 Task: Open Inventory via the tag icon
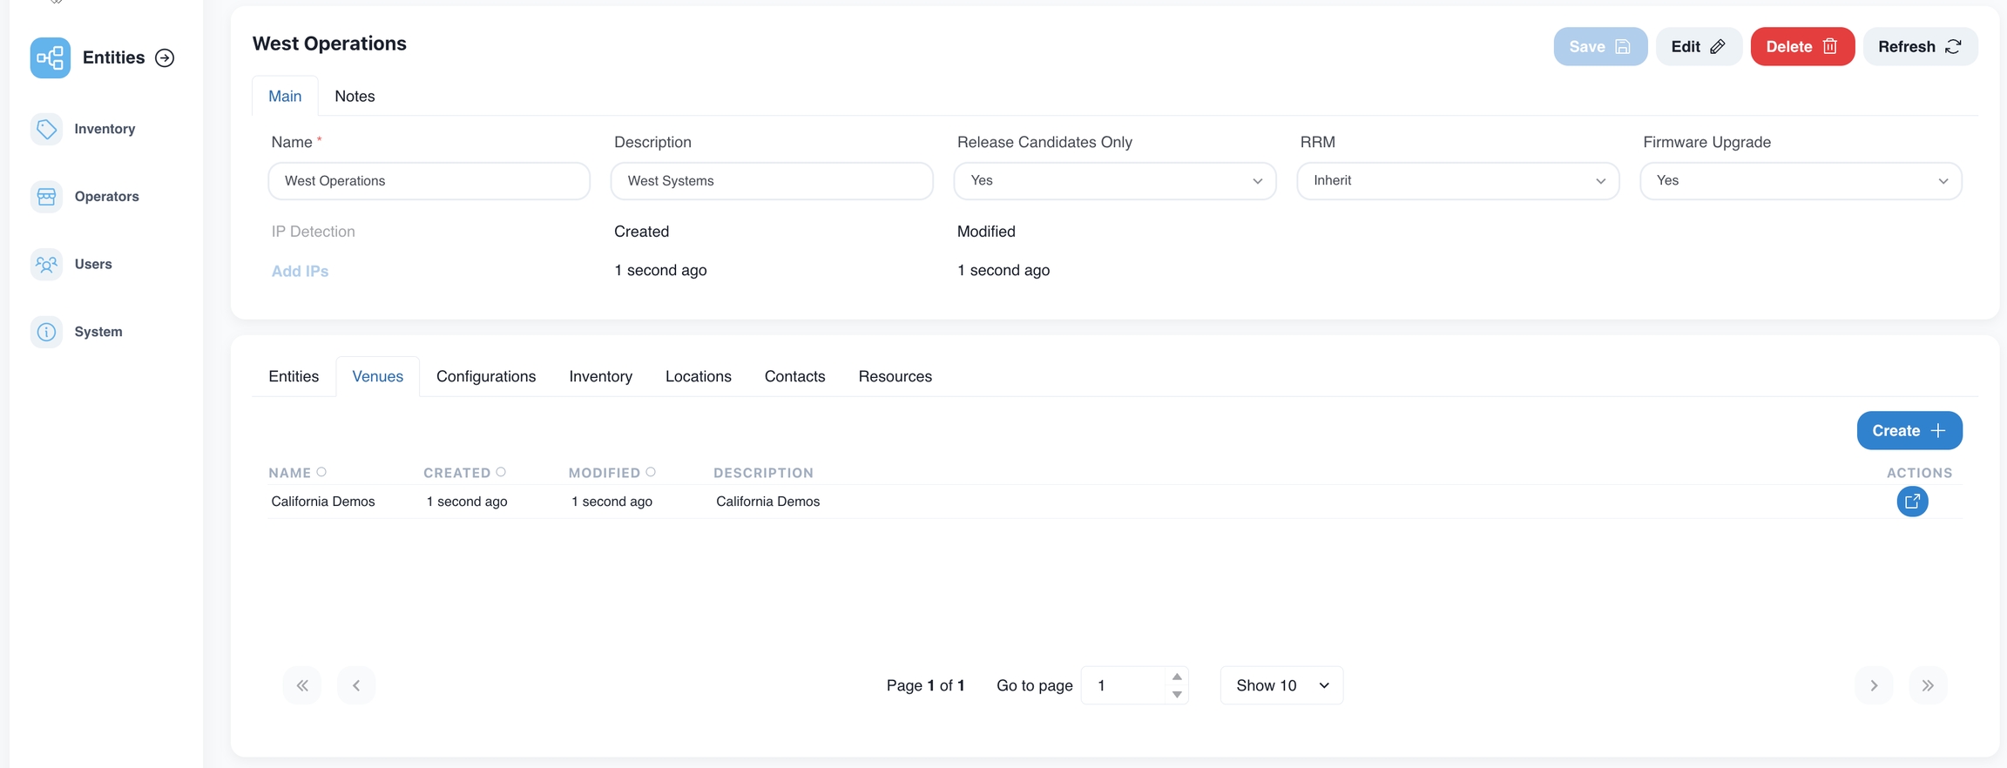[x=46, y=129]
